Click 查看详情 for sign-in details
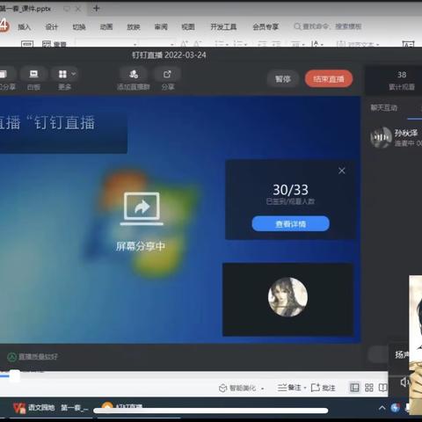The height and width of the screenshot is (422, 422). click(x=290, y=224)
